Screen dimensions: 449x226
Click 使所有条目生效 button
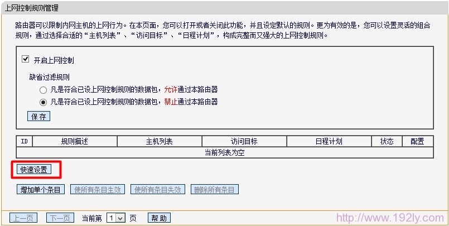click(x=98, y=189)
